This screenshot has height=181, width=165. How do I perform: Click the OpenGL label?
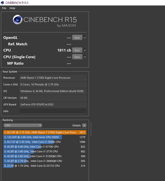pyautogui.click(x=11, y=38)
